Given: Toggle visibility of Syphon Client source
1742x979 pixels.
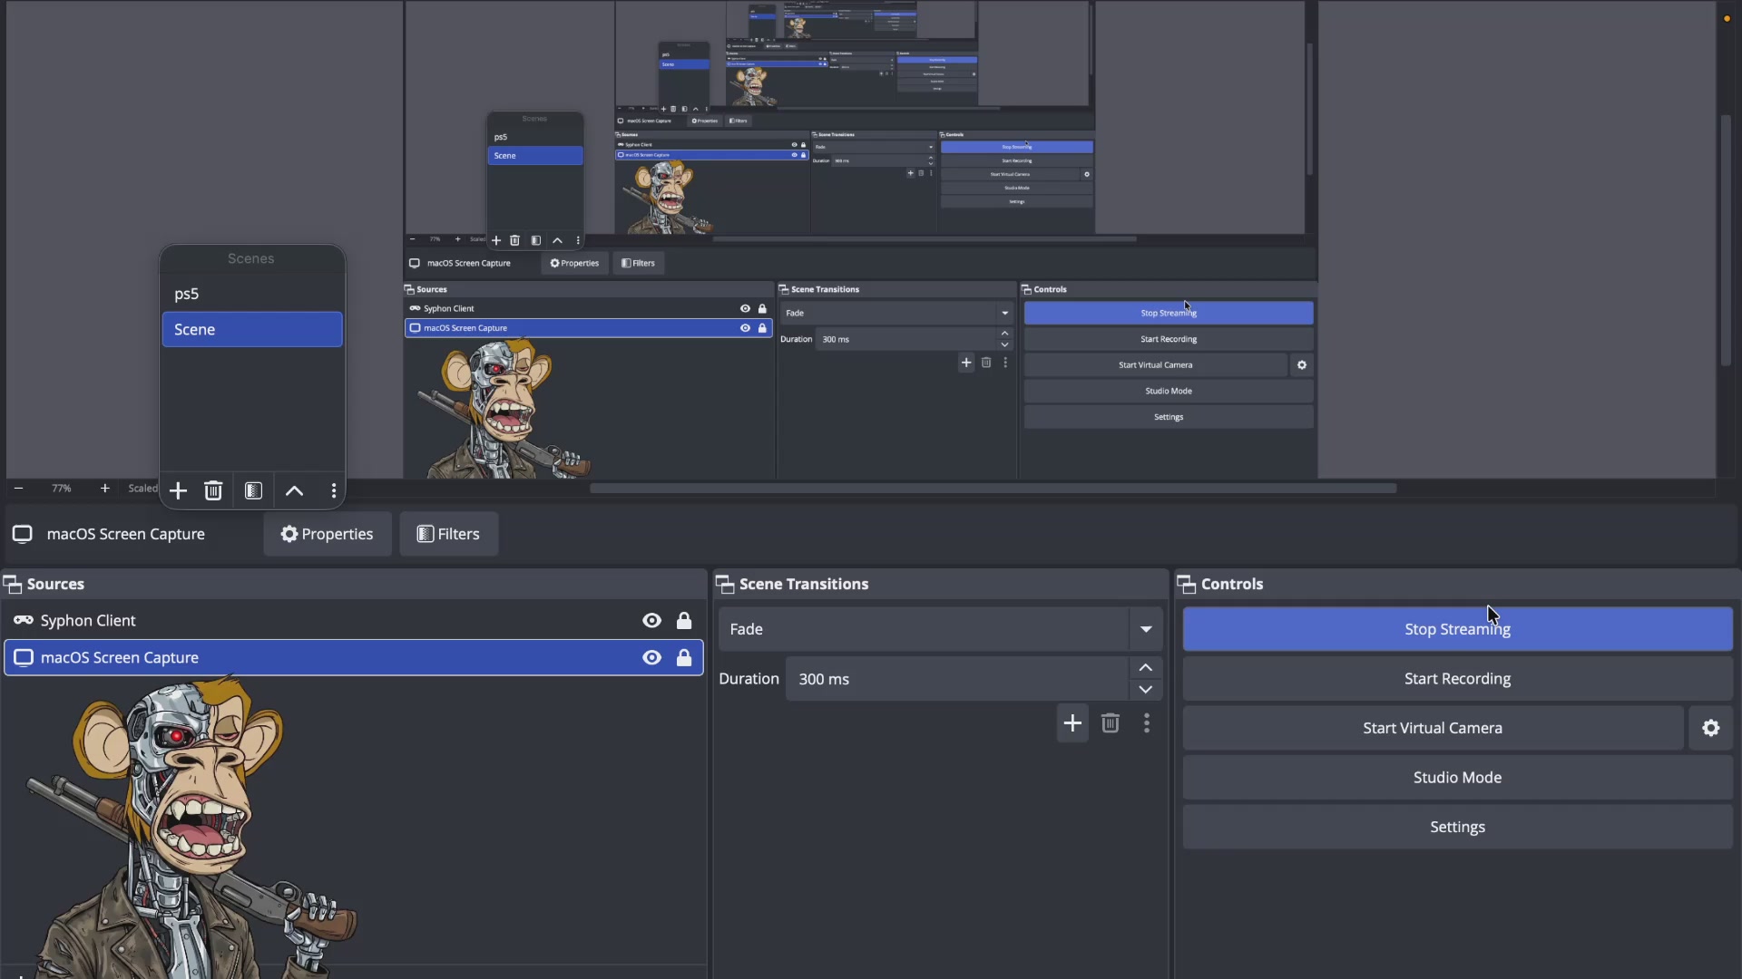Looking at the screenshot, I should 651,621.
